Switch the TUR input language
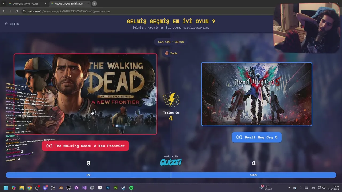The height and width of the screenshot is (192, 342). point(313,188)
